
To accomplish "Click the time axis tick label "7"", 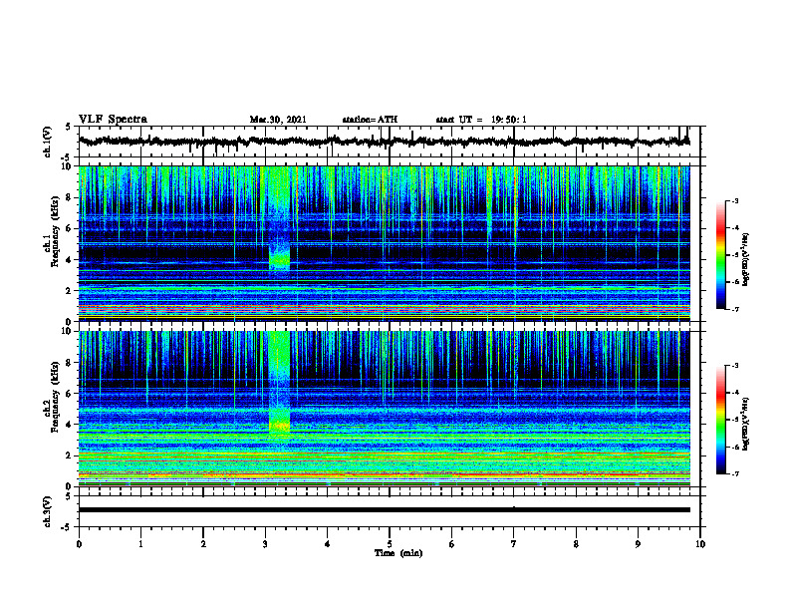I will pos(514,544).
